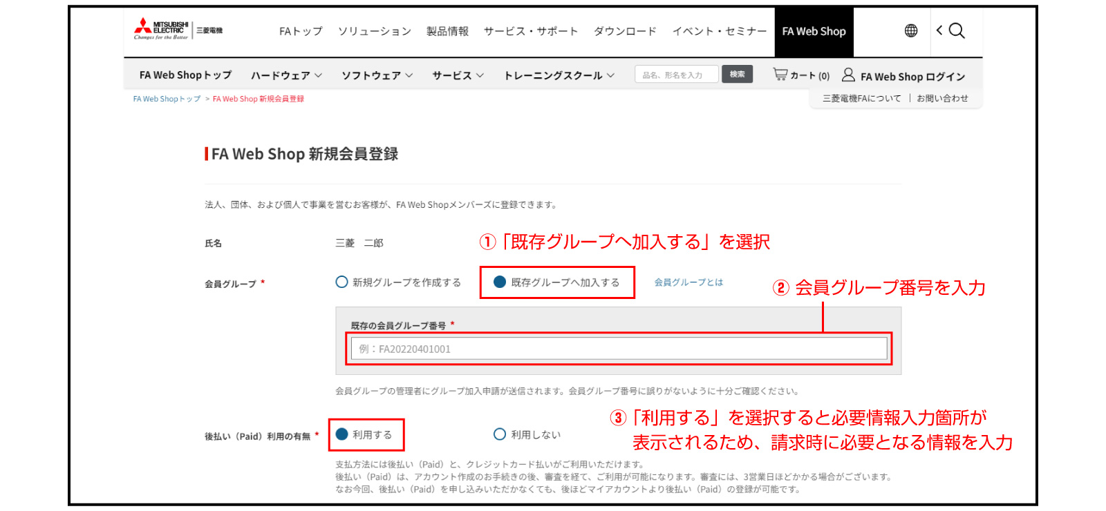Expand the ソフトウェア dropdown menu

click(377, 75)
